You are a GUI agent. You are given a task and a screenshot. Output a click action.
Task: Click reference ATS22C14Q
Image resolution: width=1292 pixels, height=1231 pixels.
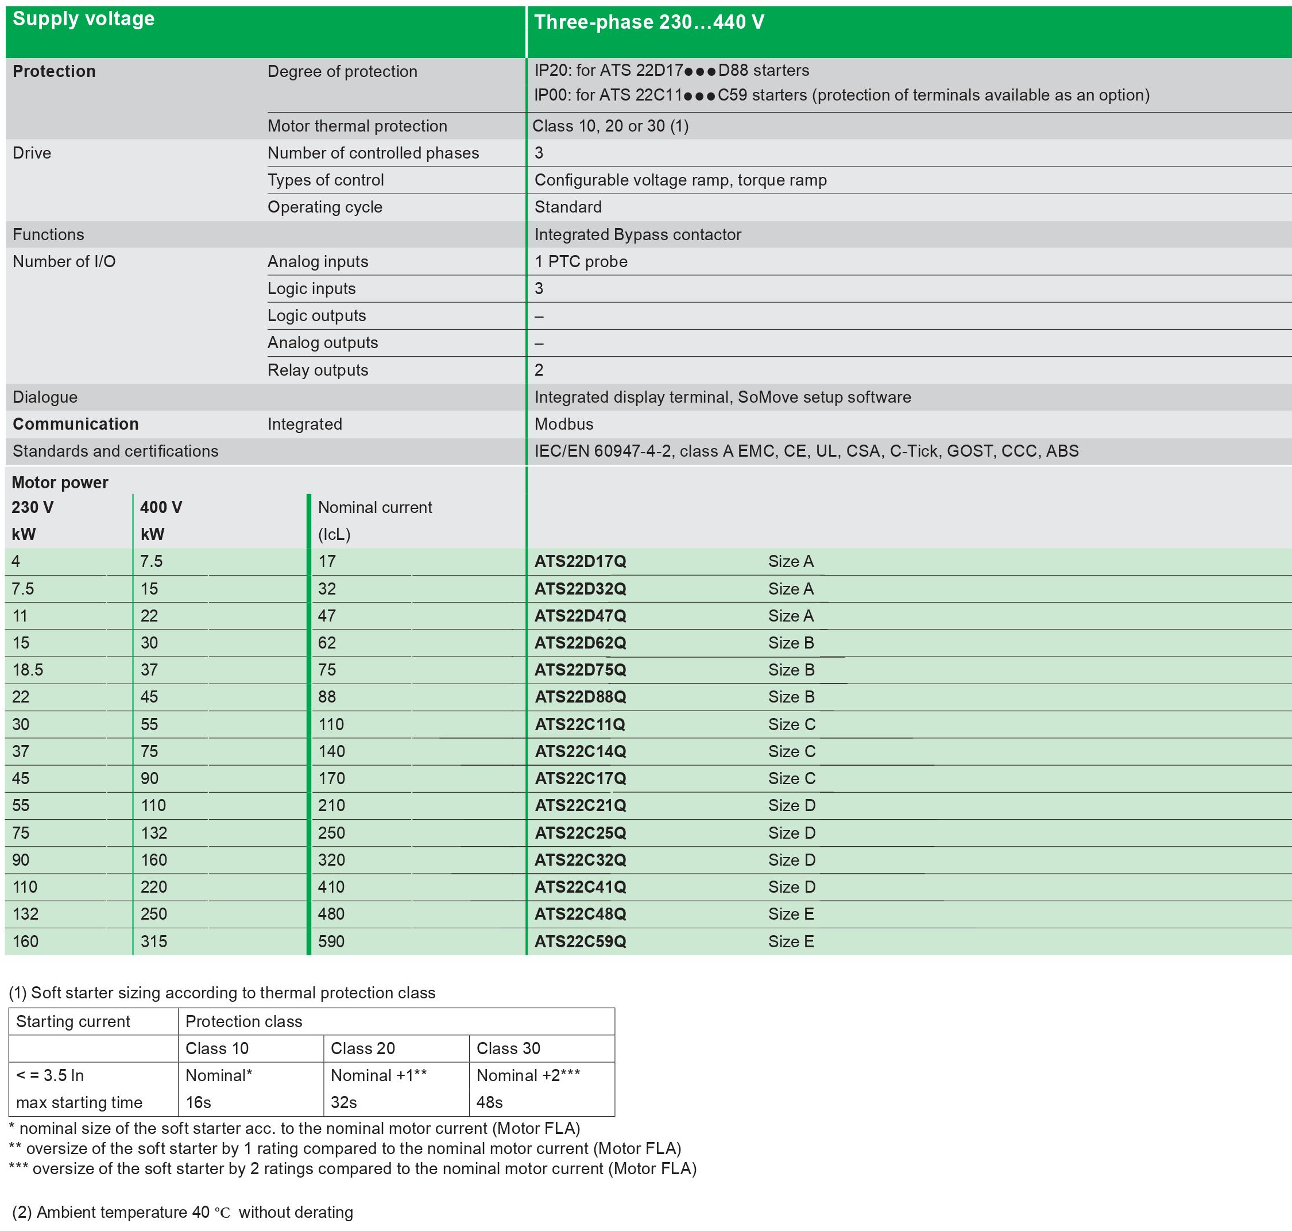[x=580, y=751]
